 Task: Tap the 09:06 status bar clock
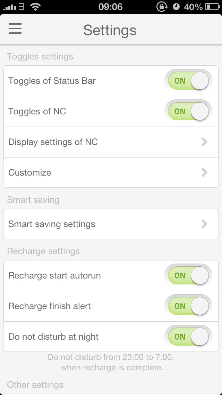pos(110,7)
